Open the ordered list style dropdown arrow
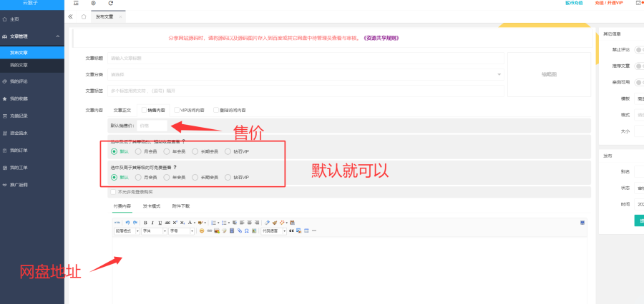 pos(218,223)
